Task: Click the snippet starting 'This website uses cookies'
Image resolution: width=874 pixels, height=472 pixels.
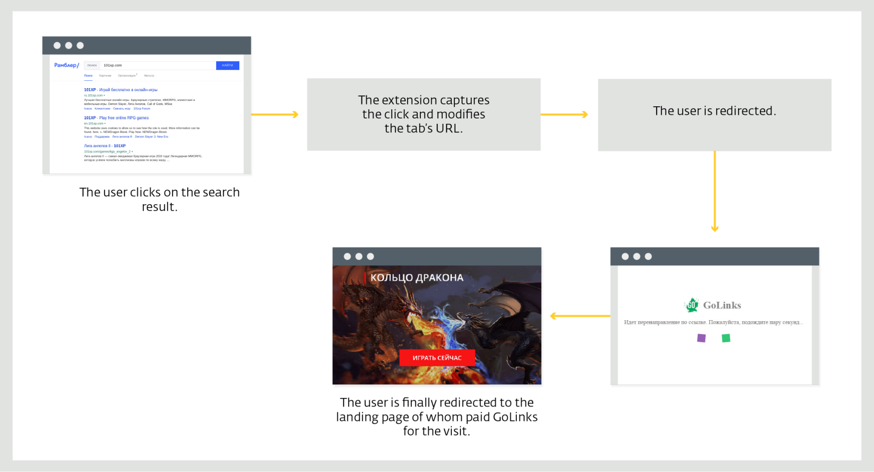Action: (x=142, y=130)
